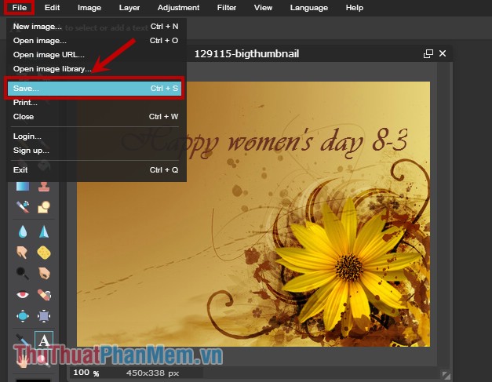Open the Filter menu
Image resolution: width=492 pixels, height=382 pixels.
226,8
